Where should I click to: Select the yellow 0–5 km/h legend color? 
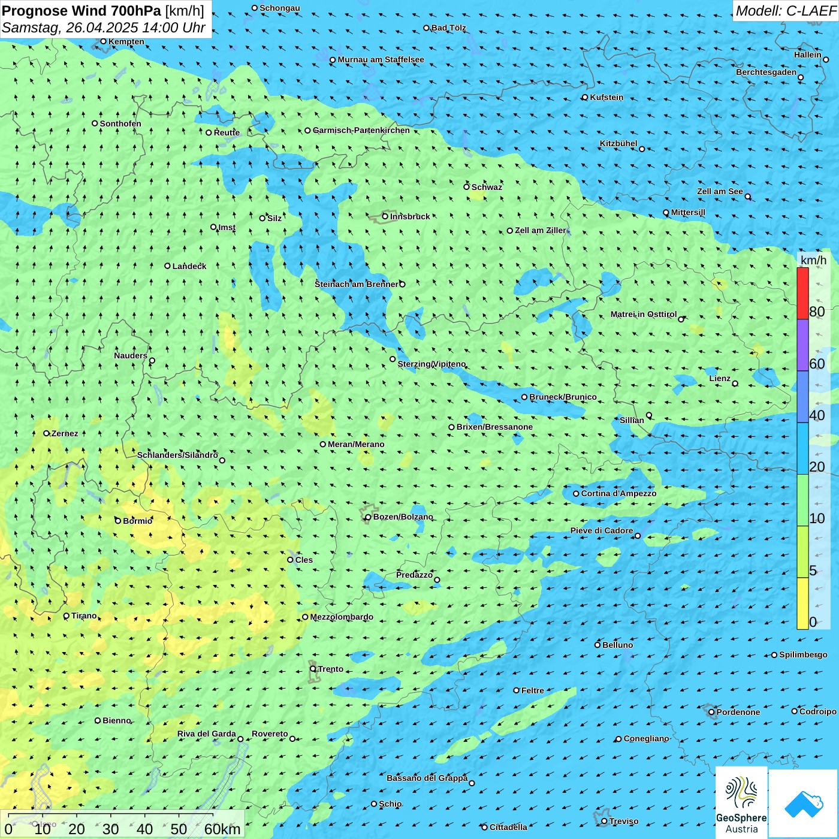coord(802,603)
